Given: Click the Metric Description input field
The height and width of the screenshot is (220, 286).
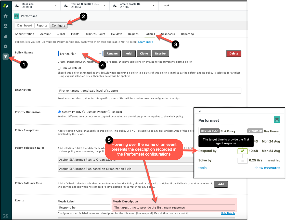Looking at the screenshot, I should 174,208.
